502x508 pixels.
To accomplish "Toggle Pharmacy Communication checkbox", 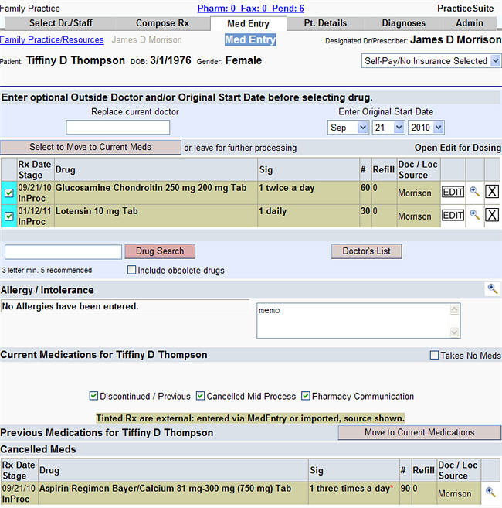I will 306,396.
